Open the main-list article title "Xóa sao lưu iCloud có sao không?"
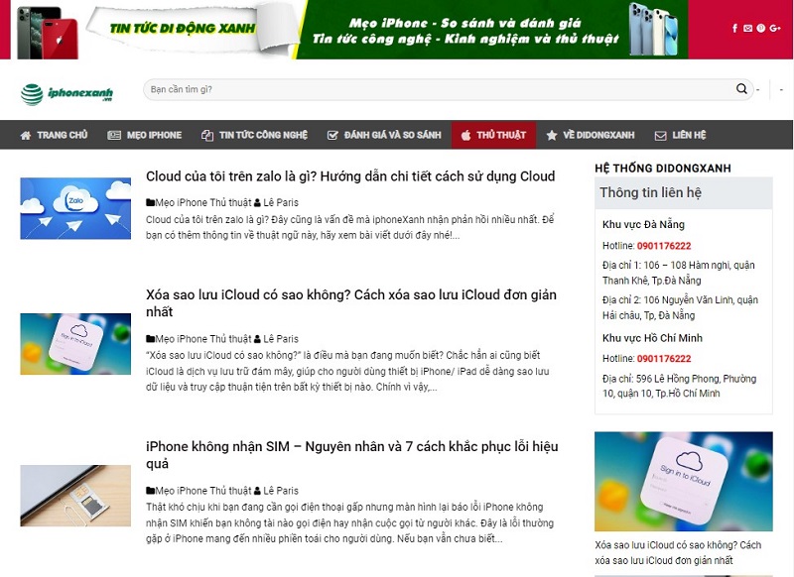 point(351,303)
